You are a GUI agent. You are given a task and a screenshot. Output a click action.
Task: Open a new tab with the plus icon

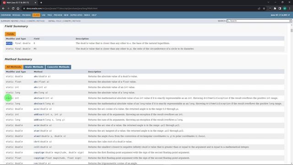(41, 3)
